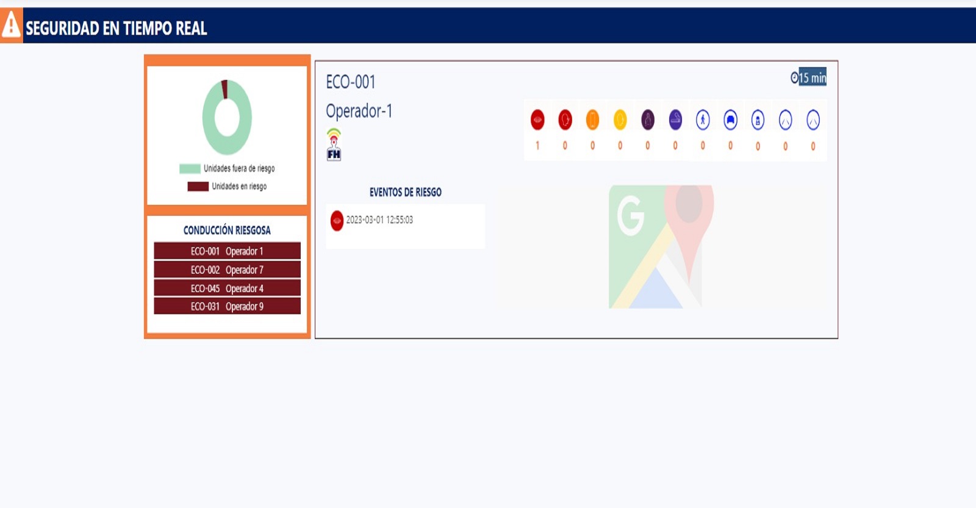Click the clock icon beside 15 min

click(794, 77)
